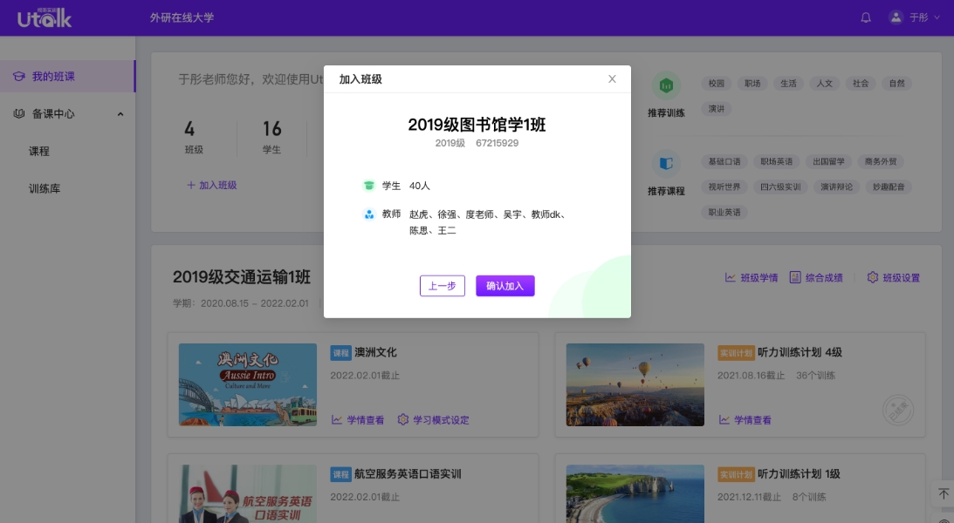Open the 澳洲文化 course thumbnail
The height and width of the screenshot is (523, 954).
coord(248,384)
